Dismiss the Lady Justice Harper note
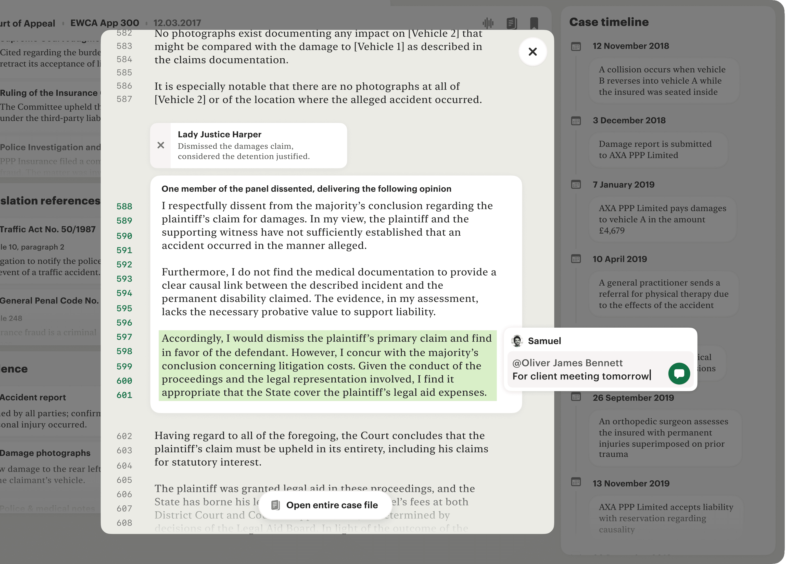 click(x=161, y=145)
